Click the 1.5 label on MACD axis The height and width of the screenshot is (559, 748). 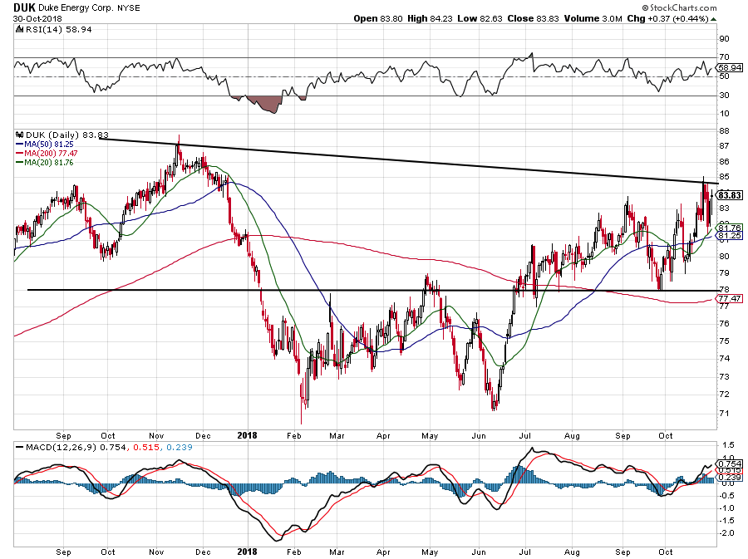tap(728, 445)
